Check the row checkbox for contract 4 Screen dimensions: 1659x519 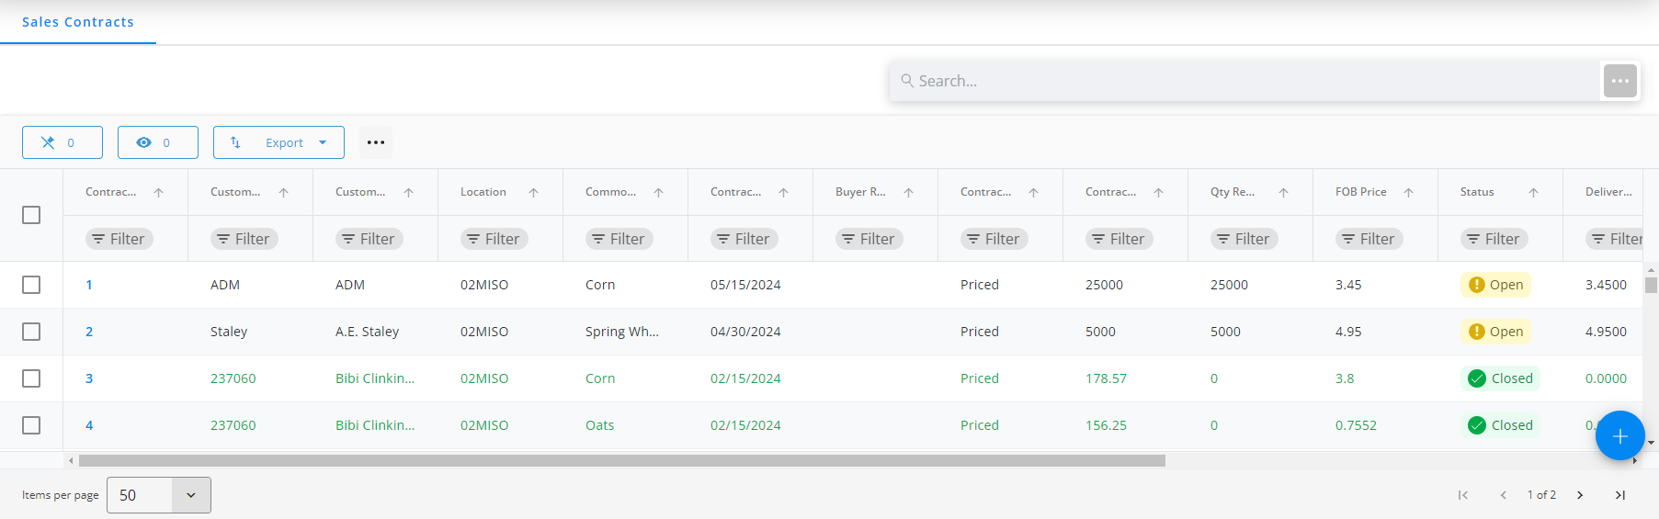click(31, 425)
